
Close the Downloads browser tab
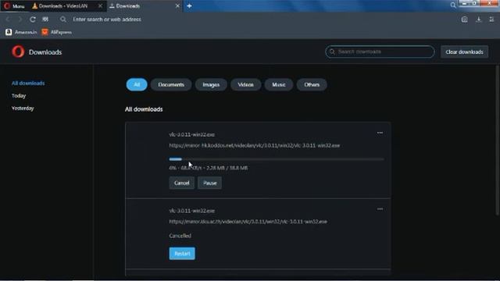pos(177,6)
